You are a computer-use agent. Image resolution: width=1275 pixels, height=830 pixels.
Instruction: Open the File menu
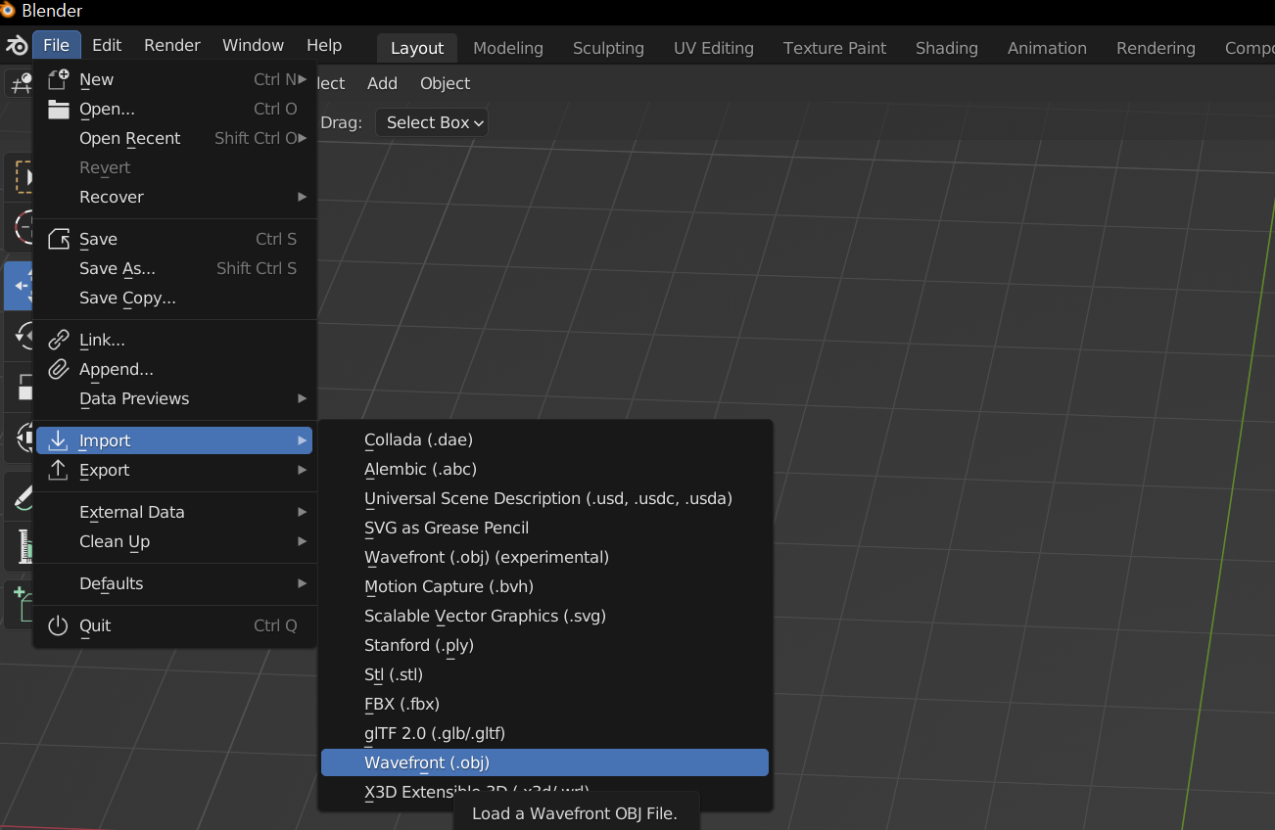(56, 45)
